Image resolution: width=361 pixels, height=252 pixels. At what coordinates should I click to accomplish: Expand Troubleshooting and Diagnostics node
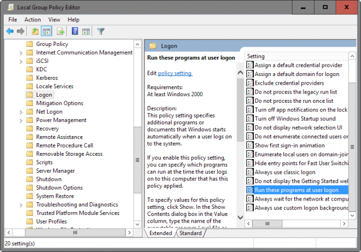(21, 204)
